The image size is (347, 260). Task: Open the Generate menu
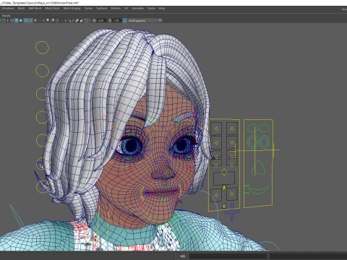(x=137, y=8)
